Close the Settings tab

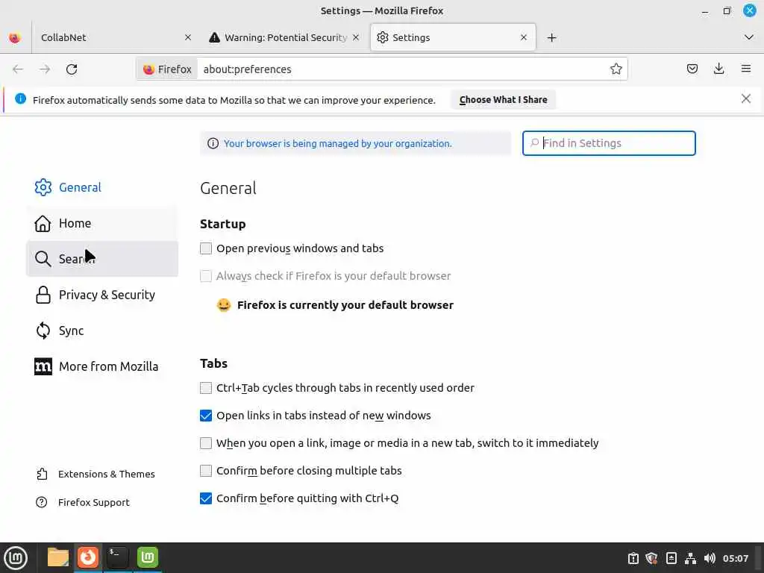coord(524,37)
